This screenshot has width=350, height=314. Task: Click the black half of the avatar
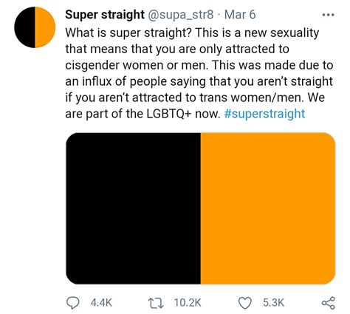click(24, 27)
